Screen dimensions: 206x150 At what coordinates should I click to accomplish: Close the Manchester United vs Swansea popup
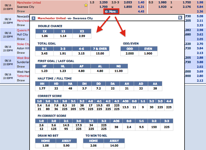(180, 17)
